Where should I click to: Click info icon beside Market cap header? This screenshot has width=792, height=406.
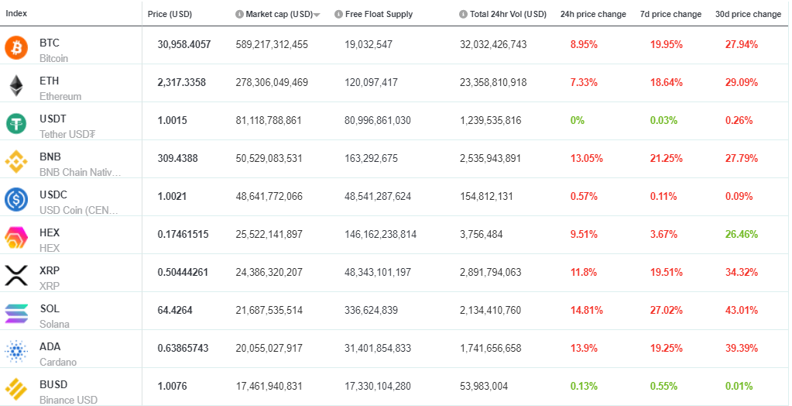(239, 14)
